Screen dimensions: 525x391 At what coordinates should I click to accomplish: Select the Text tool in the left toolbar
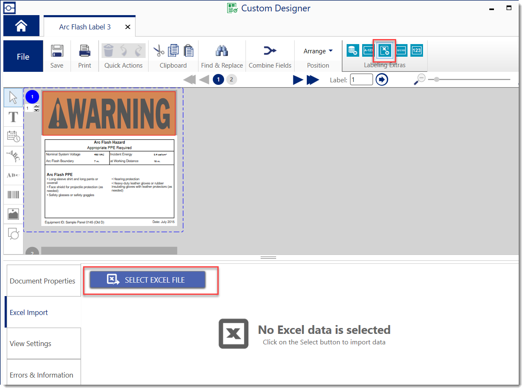[x=13, y=117]
